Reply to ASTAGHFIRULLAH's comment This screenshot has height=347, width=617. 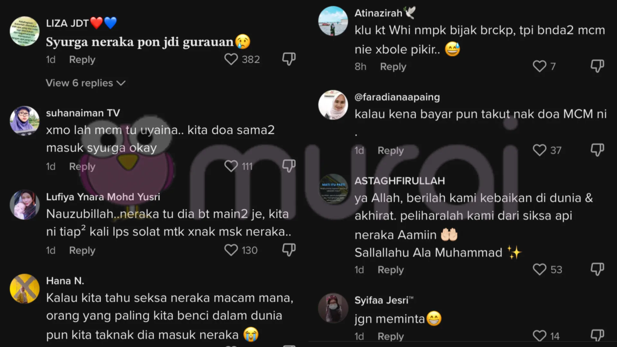(x=390, y=270)
